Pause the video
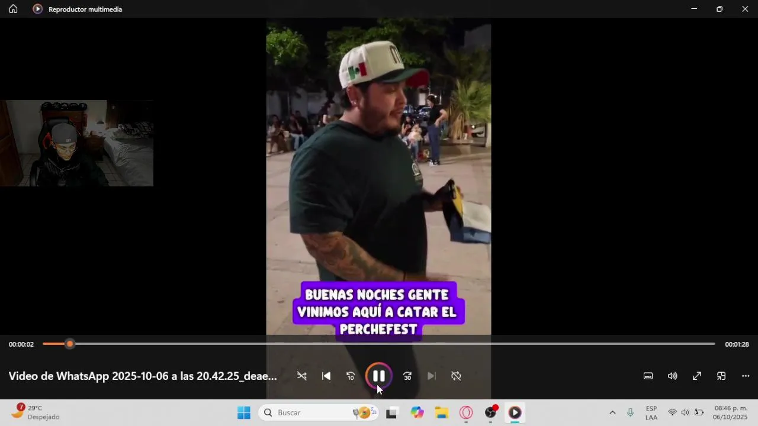This screenshot has height=426, width=758. (379, 376)
